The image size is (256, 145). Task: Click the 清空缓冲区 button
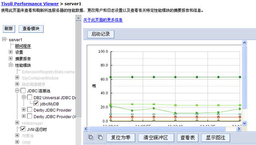click(156, 138)
